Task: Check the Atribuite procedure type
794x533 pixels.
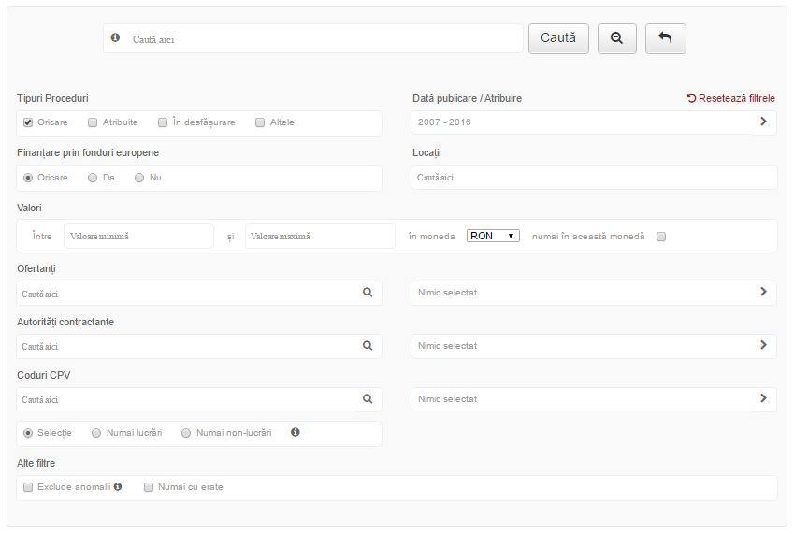Action: tap(93, 122)
